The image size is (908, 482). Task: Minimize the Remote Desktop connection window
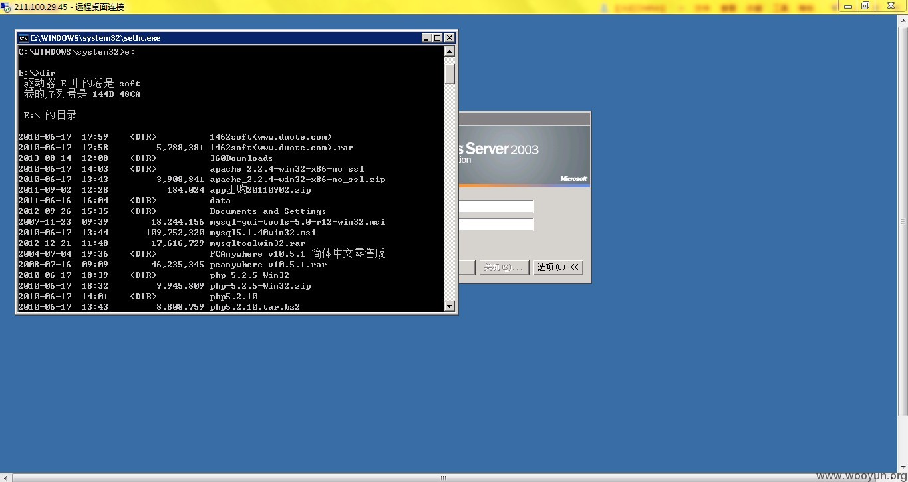point(848,6)
